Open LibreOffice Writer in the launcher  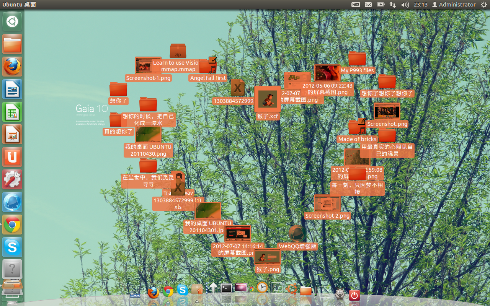(x=12, y=89)
